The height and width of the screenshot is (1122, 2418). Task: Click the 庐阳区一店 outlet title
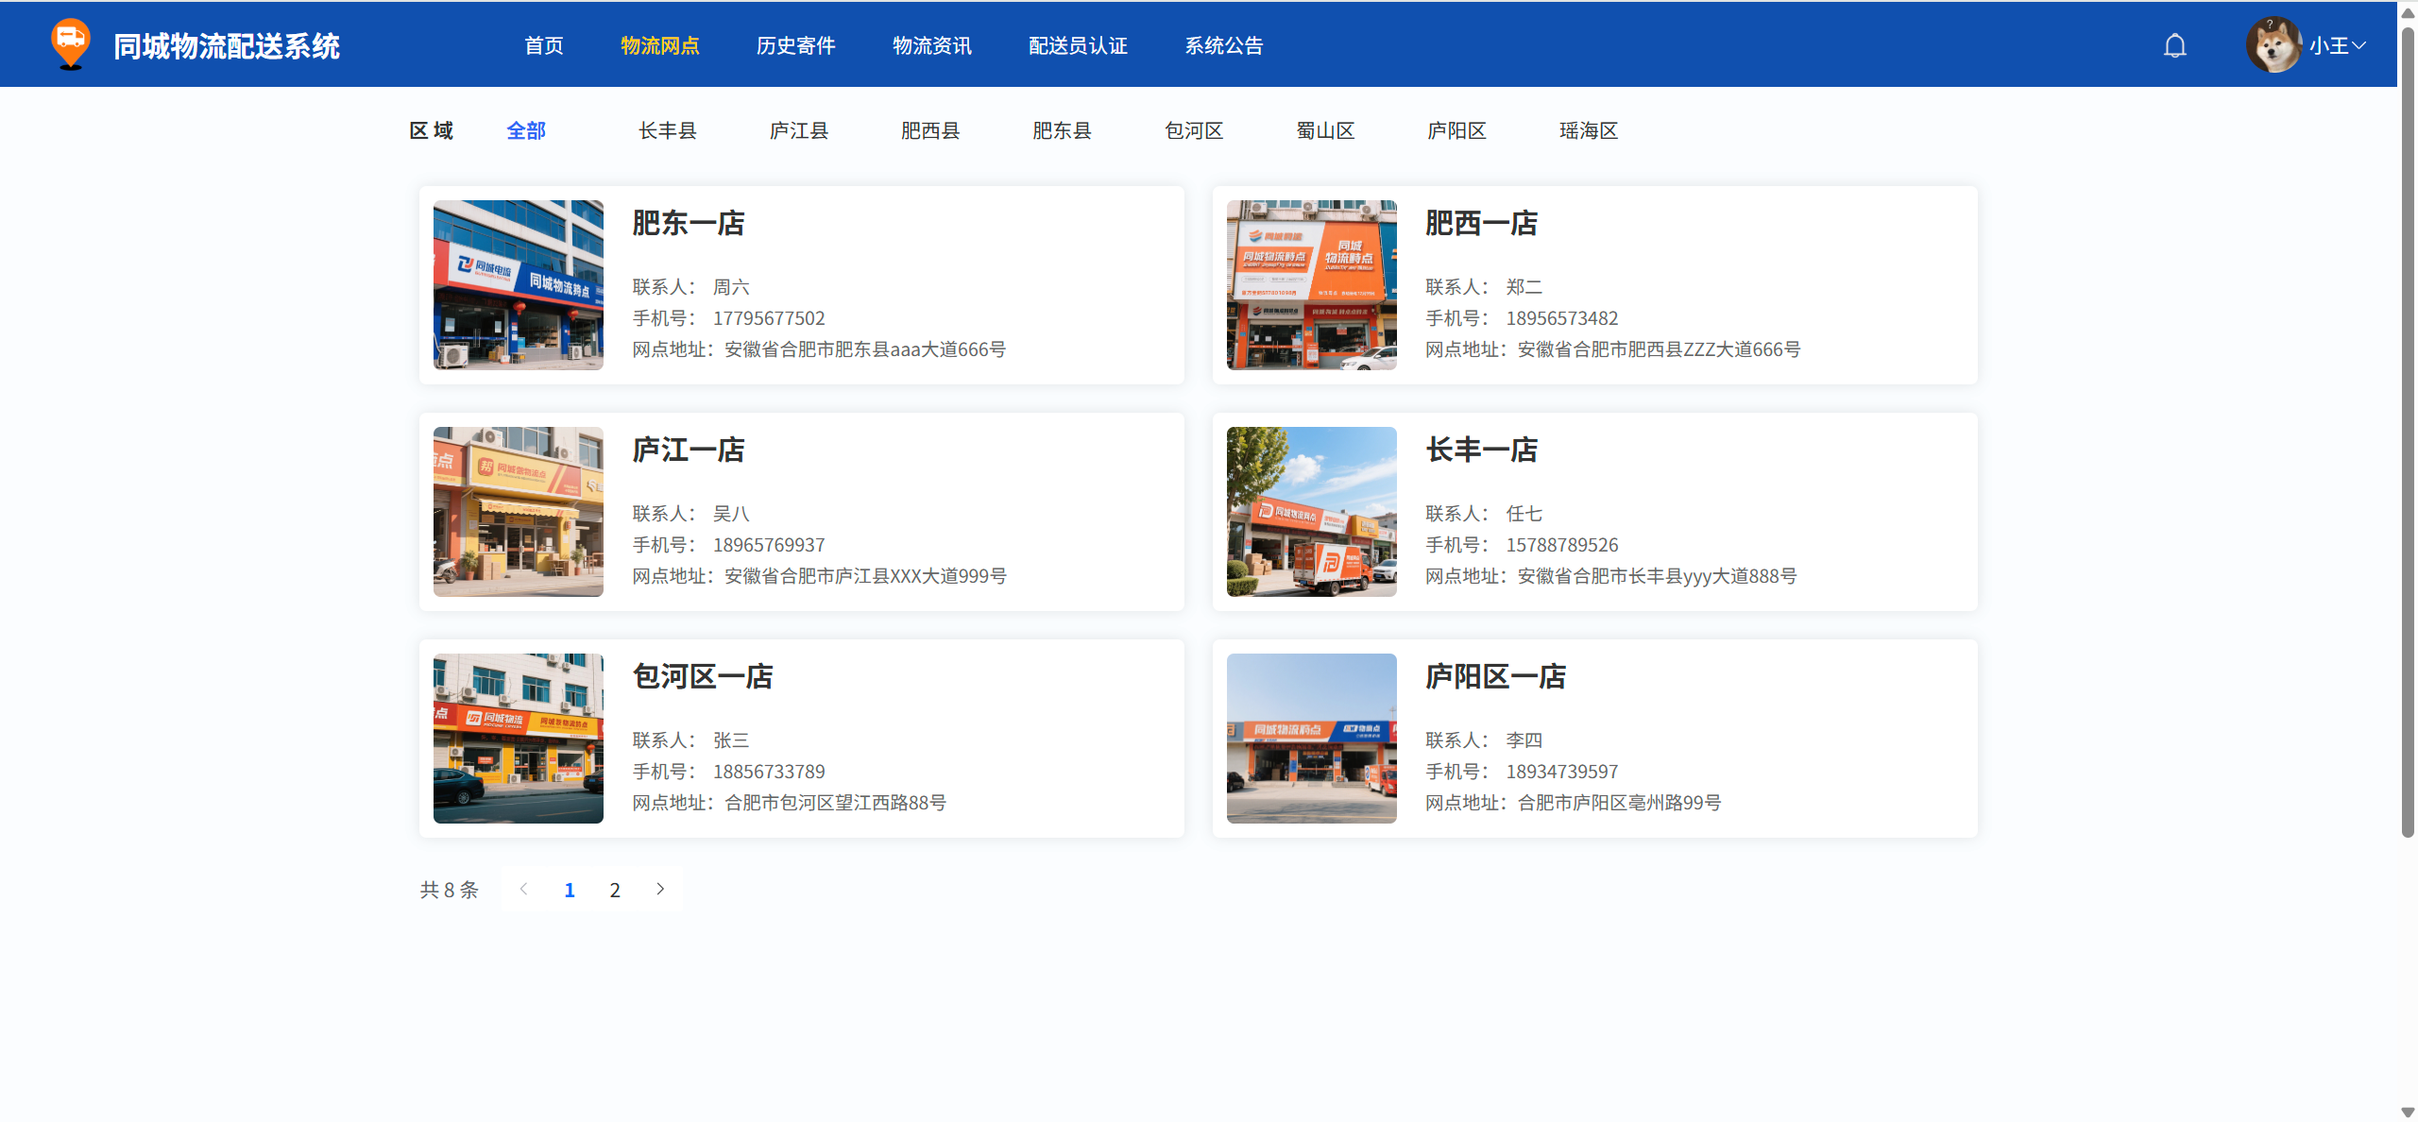1495,676
